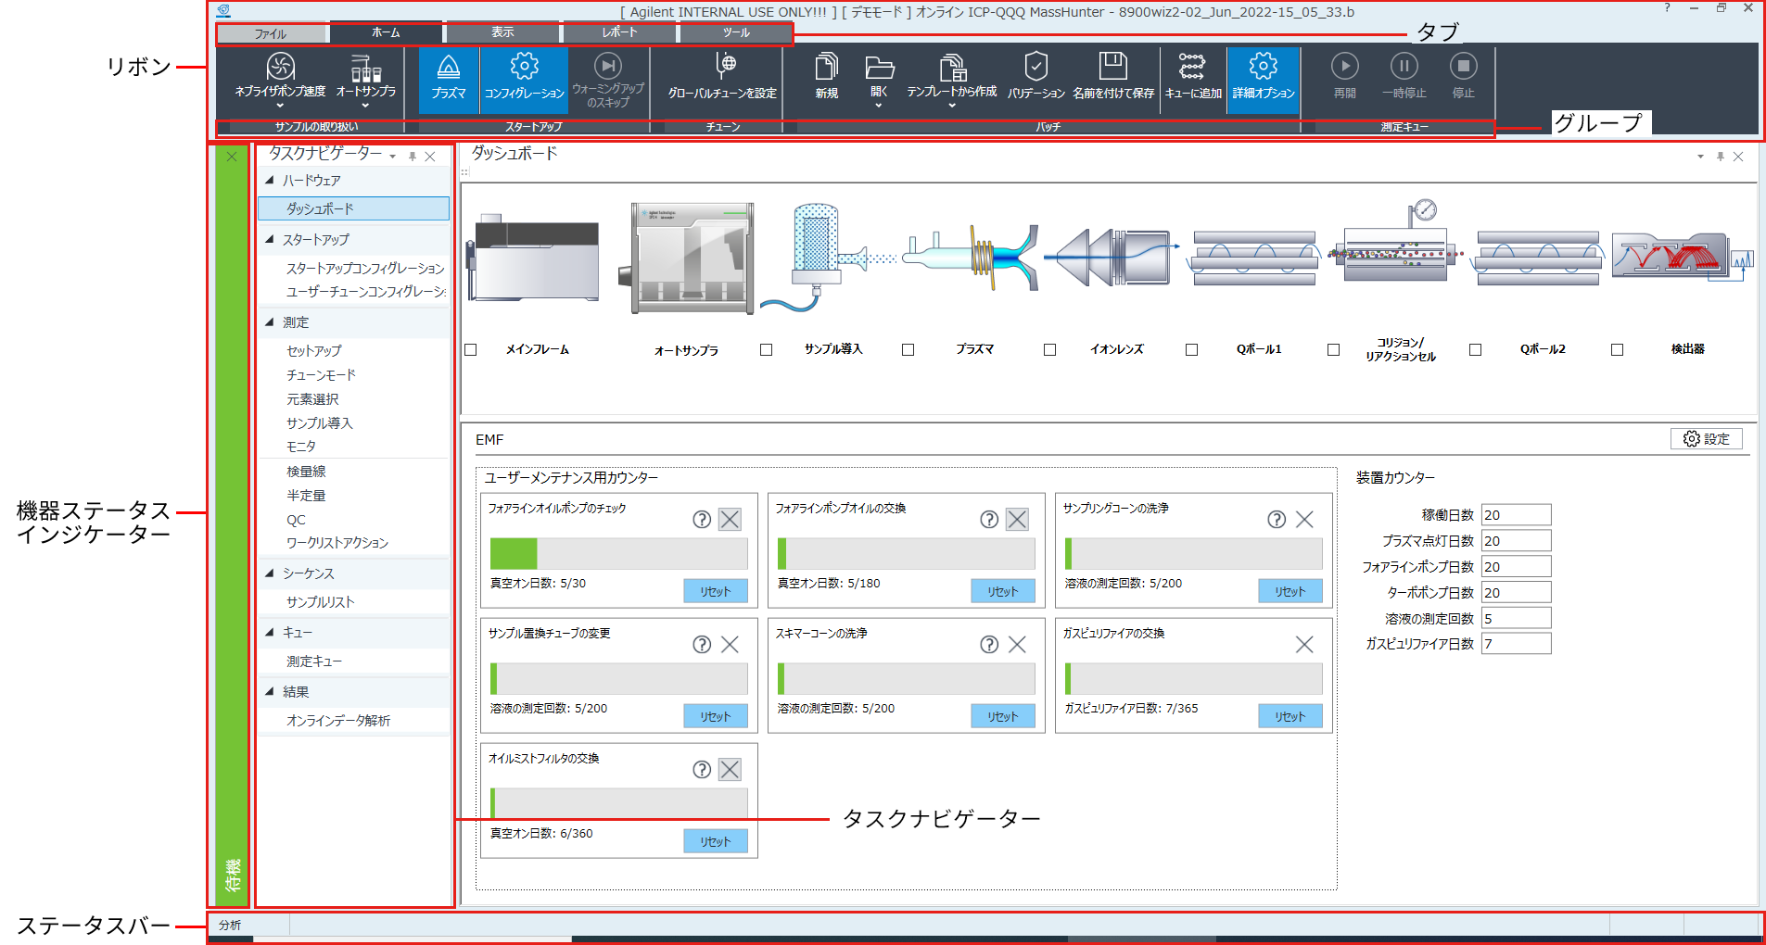Click the Stop (停止) queue button
Screen dimensions: 1766x945
(x=1464, y=66)
